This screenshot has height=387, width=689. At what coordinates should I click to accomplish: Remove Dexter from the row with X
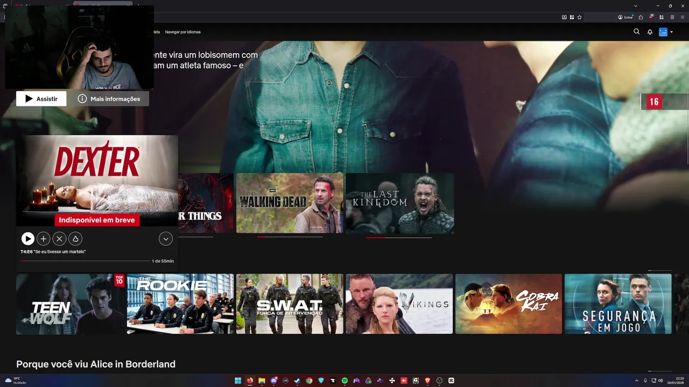(x=60, y=239)
